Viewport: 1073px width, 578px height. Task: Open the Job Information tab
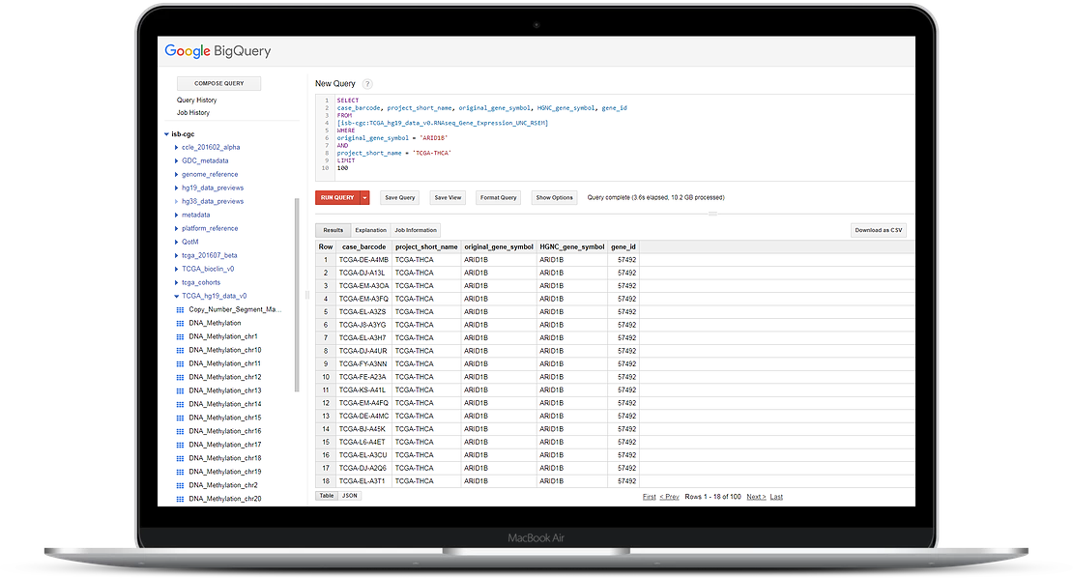416,230
